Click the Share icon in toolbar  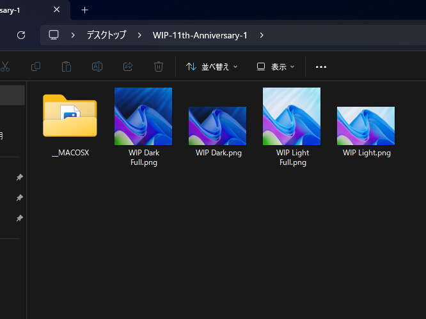[x=127, y=66]
